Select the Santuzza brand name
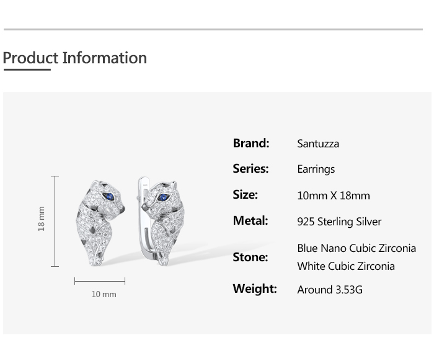Image resolution: width=434 pixels, height=364 pixels. click(x=318, y=144)
